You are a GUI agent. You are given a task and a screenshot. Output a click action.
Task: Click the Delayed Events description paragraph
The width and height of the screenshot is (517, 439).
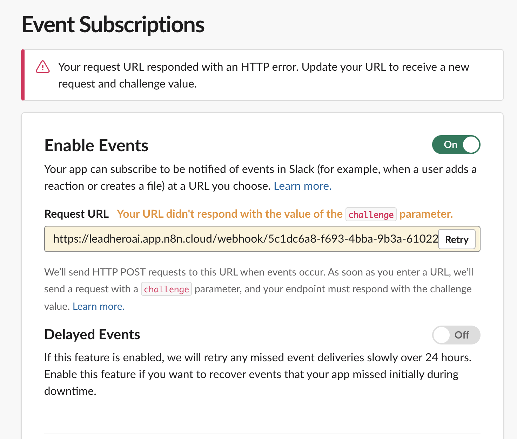[x=257, y=374]
